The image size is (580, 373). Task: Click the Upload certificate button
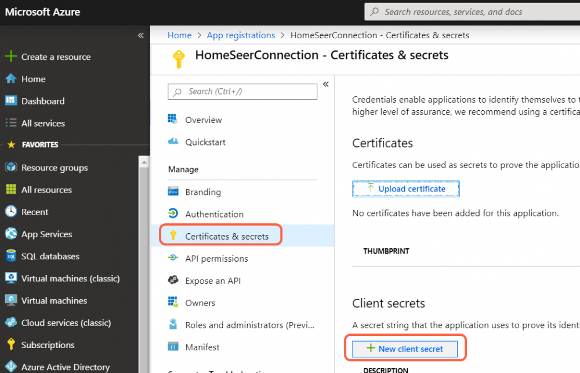405,189
